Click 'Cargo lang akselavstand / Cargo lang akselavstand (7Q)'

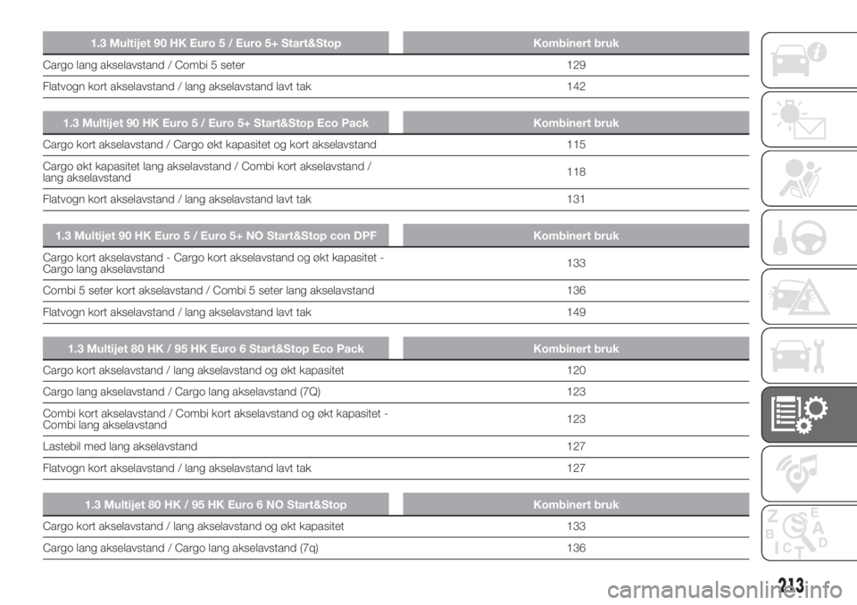coord(181,392)
